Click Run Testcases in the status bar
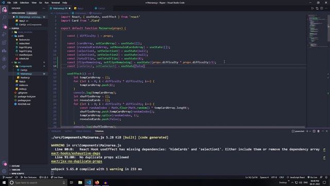The height and width of the screenshot is (186, 330). (29, 177)
